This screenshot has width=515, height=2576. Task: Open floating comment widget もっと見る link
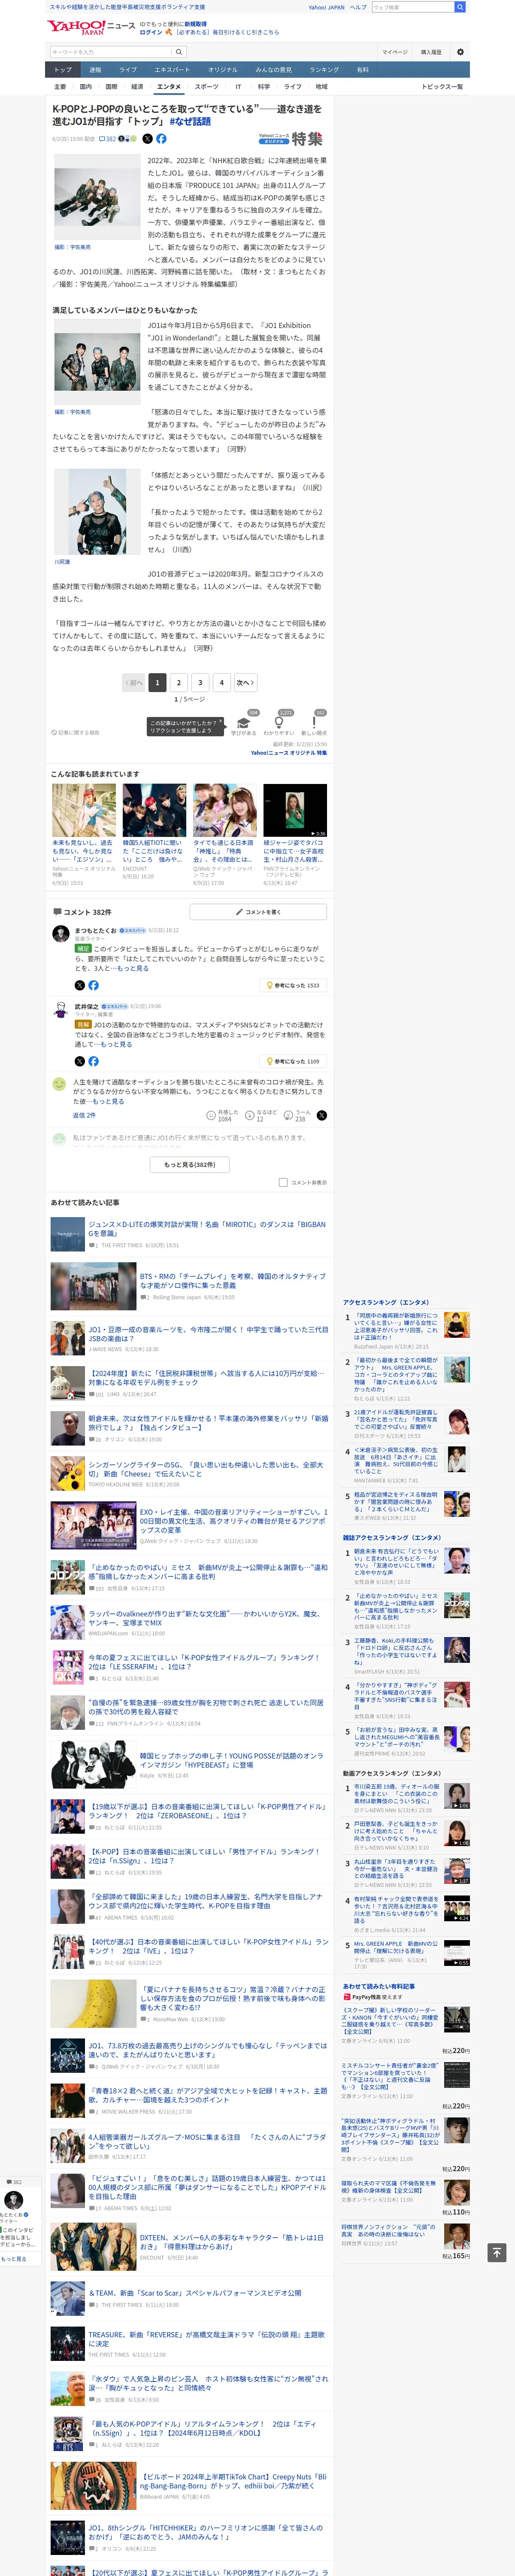(x=14, y=2259)
